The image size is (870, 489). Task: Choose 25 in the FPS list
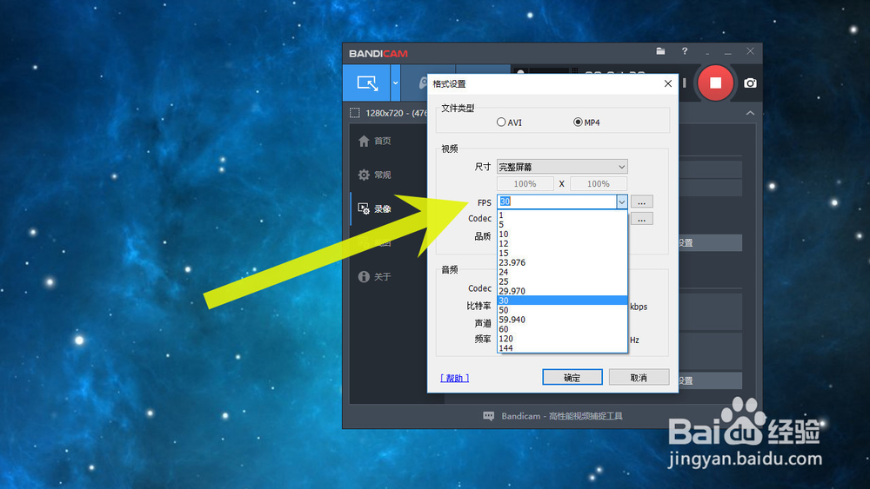pyautogui.click(x=562, y=281)
